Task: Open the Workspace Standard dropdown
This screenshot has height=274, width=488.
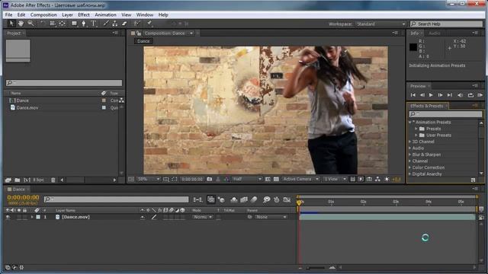Action: pyautogui.click(x=381, y=24)
